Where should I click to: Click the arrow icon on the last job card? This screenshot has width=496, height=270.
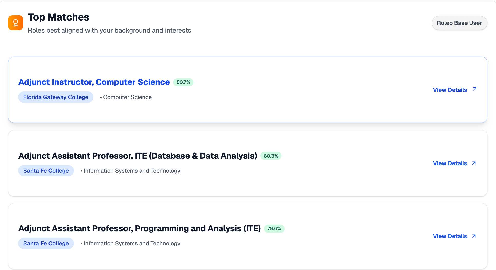click(474, 236)
